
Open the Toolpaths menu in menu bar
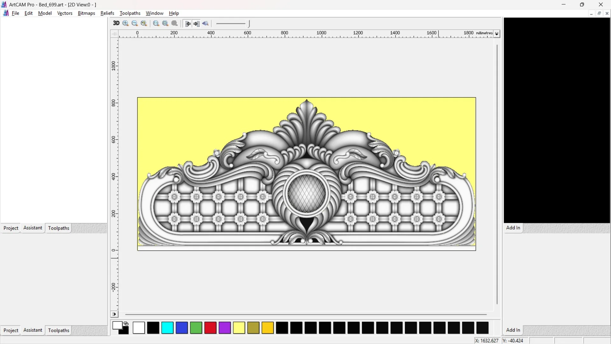pyautogui.click(x=130, y=13)
